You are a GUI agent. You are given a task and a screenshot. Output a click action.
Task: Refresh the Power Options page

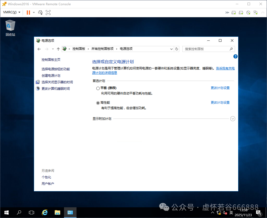pyautogui.click(x=177, y=49)
